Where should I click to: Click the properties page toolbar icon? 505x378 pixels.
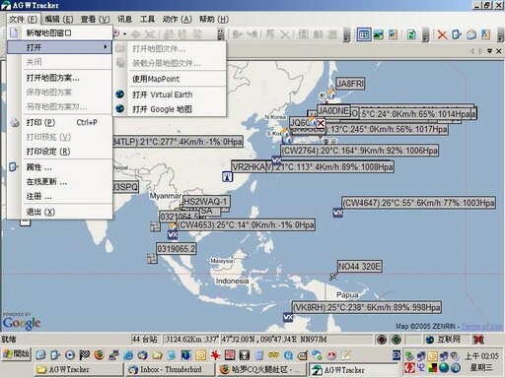457,34
